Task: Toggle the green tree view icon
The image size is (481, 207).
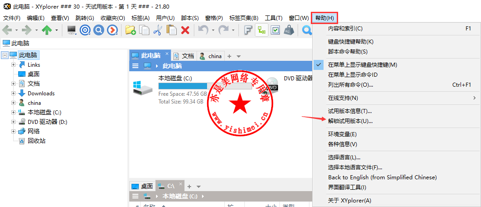Action: click(262, 30)
